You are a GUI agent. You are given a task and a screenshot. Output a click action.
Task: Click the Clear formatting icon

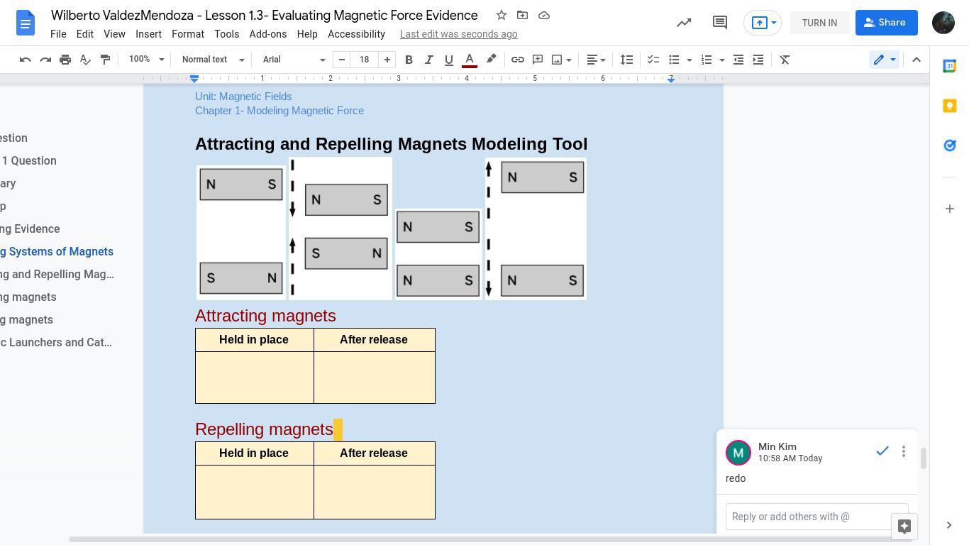(x=785, y=60)
